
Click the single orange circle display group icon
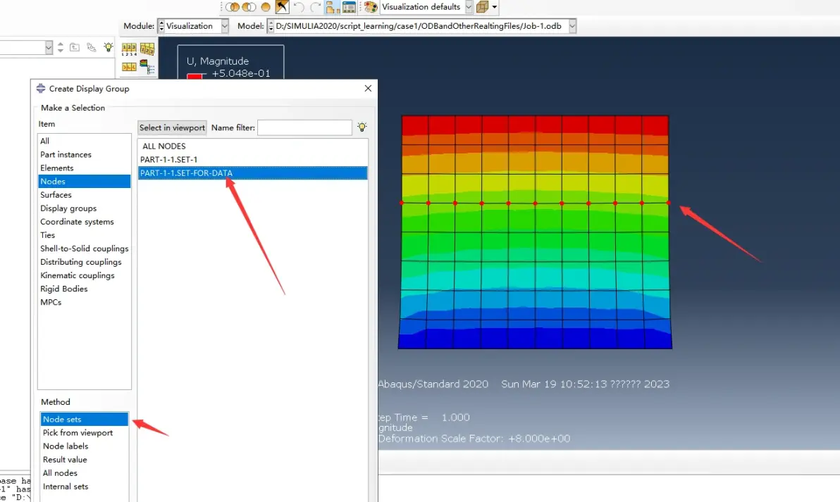tap(266, 7)
